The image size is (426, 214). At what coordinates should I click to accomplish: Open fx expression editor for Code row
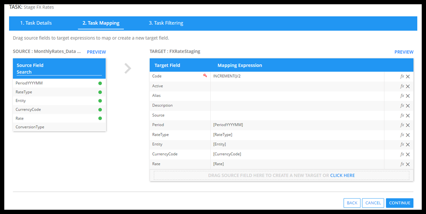tap(402, 76)
